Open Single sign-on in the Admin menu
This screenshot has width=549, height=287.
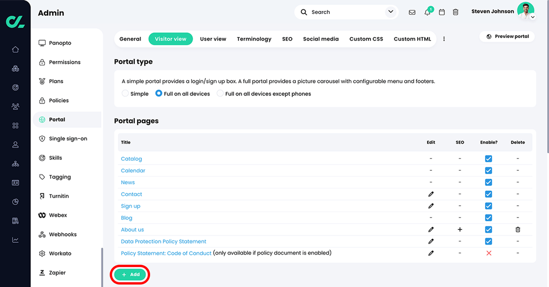[x=67, y=139]
